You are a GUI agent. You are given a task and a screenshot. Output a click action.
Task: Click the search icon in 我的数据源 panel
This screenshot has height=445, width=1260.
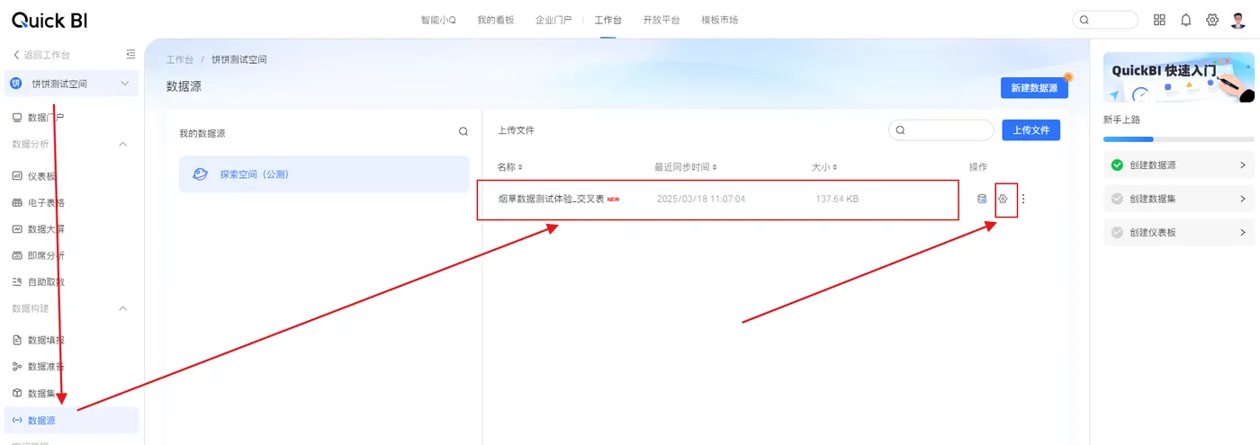click(x=463, y=131)
